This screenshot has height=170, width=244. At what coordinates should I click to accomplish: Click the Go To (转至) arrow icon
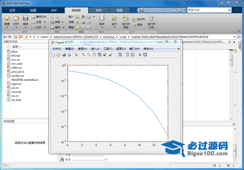pos(52,22)
